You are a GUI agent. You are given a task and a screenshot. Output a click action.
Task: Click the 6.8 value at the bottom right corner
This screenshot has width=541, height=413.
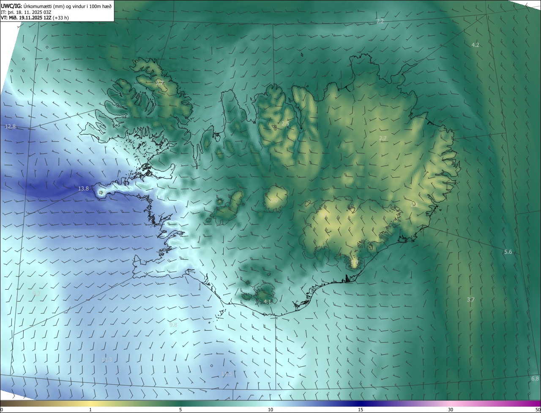tap(535, 378)
